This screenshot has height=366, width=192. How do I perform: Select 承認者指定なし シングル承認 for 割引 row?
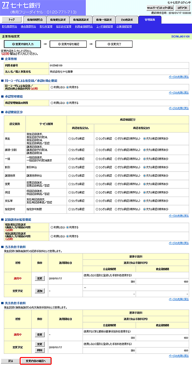(x=69, y=167)
